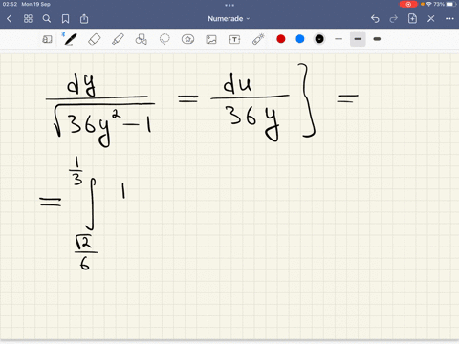
Task: Open the share/export menu
Action: click(84, 19)
